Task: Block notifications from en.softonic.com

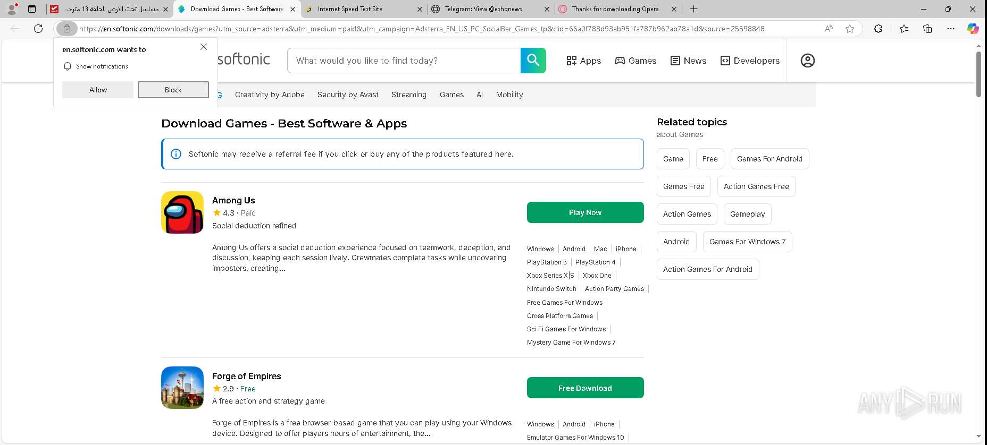Action: [x=173, y=90]
